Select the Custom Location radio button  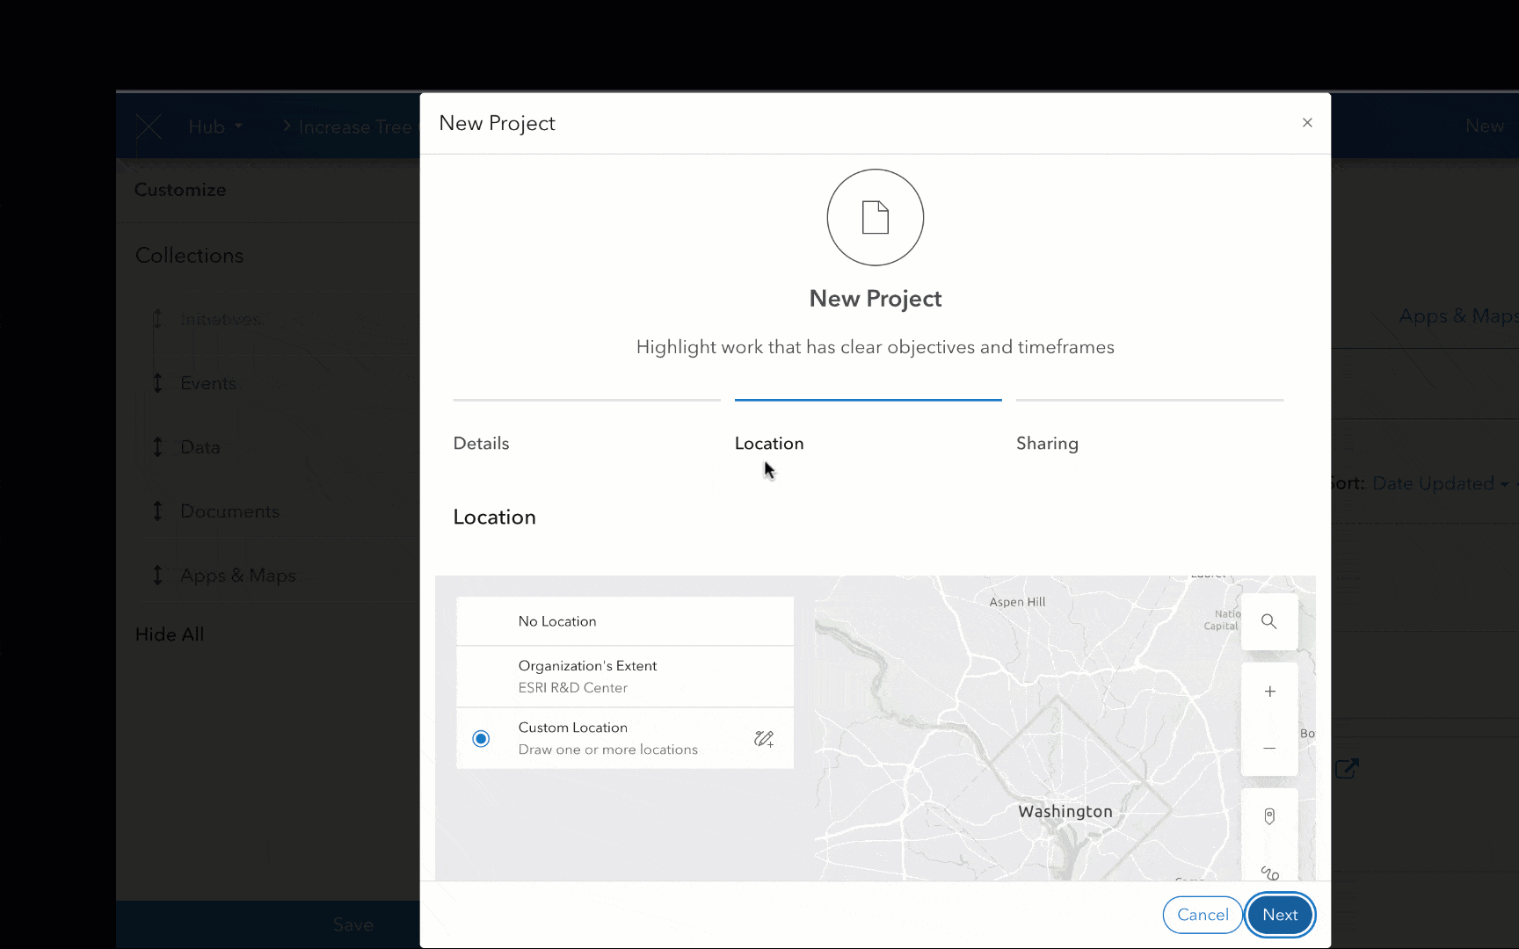point(481,739)
